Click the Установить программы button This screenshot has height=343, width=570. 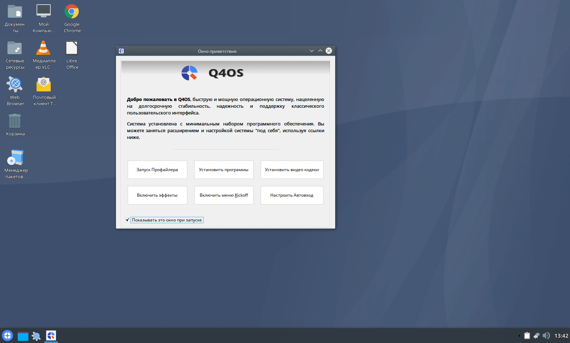point(224,170)
